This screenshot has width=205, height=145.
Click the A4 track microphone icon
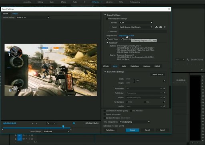click(x=32, y=139)
